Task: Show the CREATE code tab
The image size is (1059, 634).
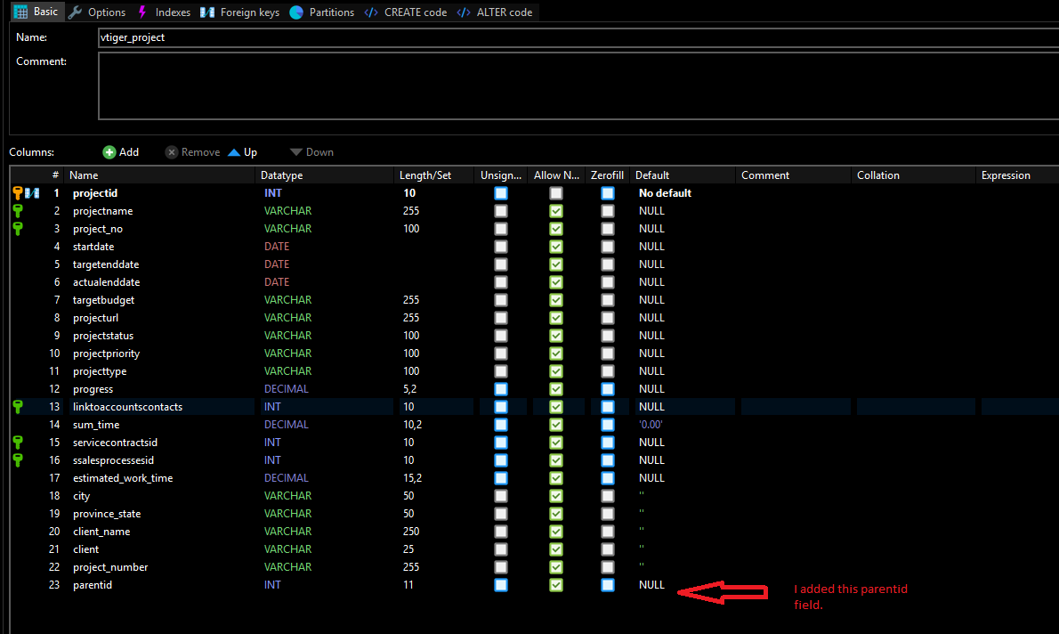Action: [x=406, y=12]
